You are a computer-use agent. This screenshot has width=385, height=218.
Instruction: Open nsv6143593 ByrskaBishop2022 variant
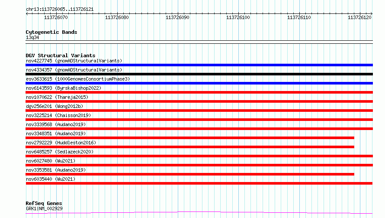64,88
